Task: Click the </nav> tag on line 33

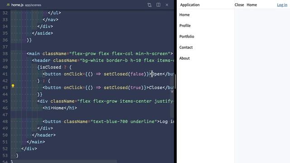Action: pos(50,19)
